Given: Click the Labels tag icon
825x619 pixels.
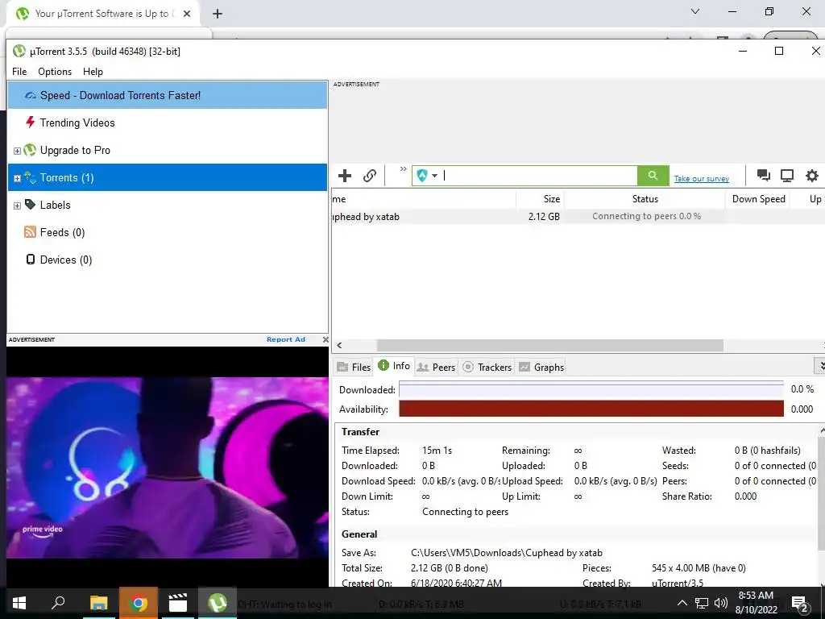Looking at the screenshot, I should click(x=31, y=204).
